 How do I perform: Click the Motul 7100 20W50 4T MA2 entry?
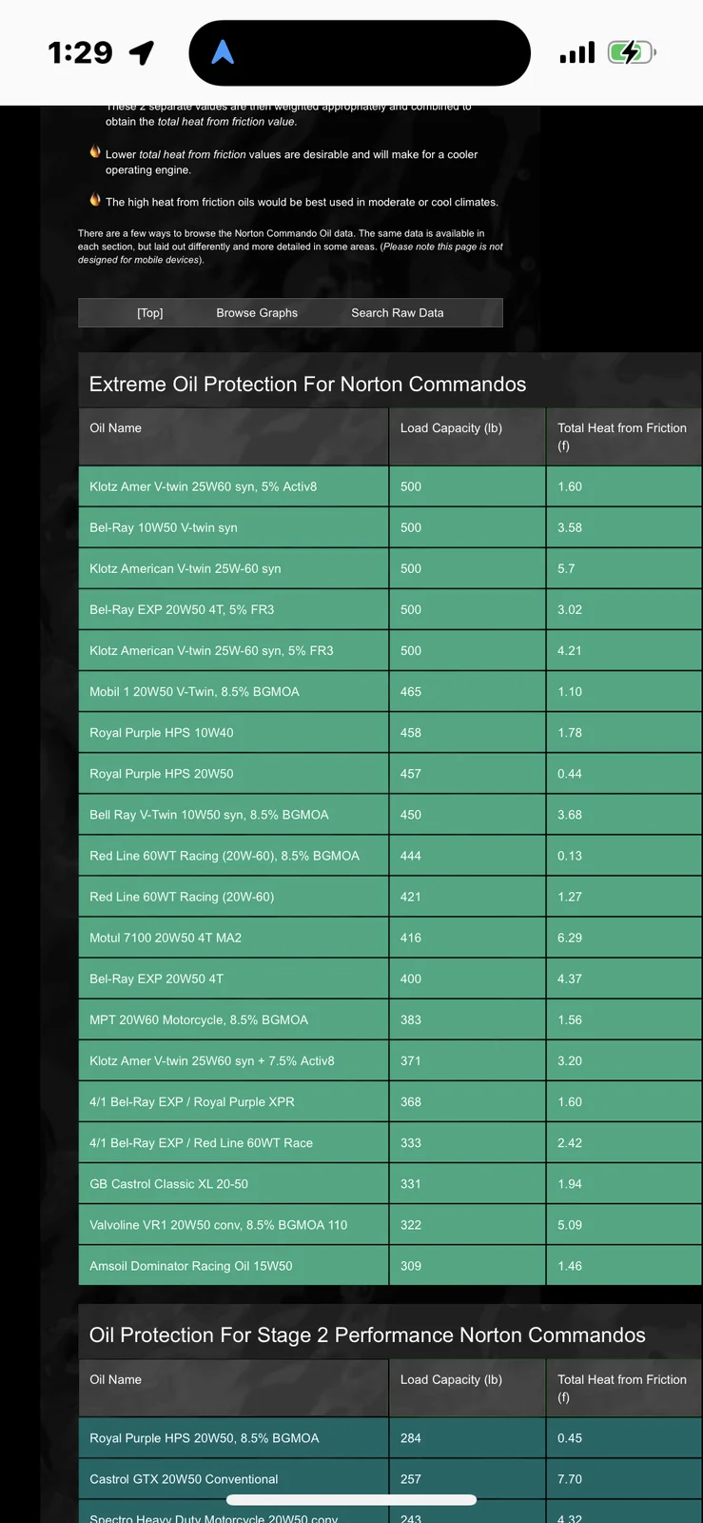pos(166,938)
